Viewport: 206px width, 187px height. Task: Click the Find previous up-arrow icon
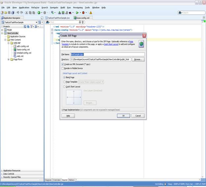pyautogui.click(x=83, y=22)
